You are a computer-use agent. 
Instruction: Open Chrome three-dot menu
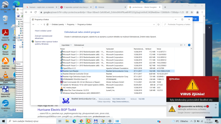(202, 12)
